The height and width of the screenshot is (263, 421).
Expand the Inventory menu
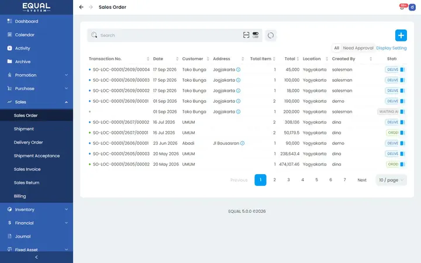coord(36,209)
